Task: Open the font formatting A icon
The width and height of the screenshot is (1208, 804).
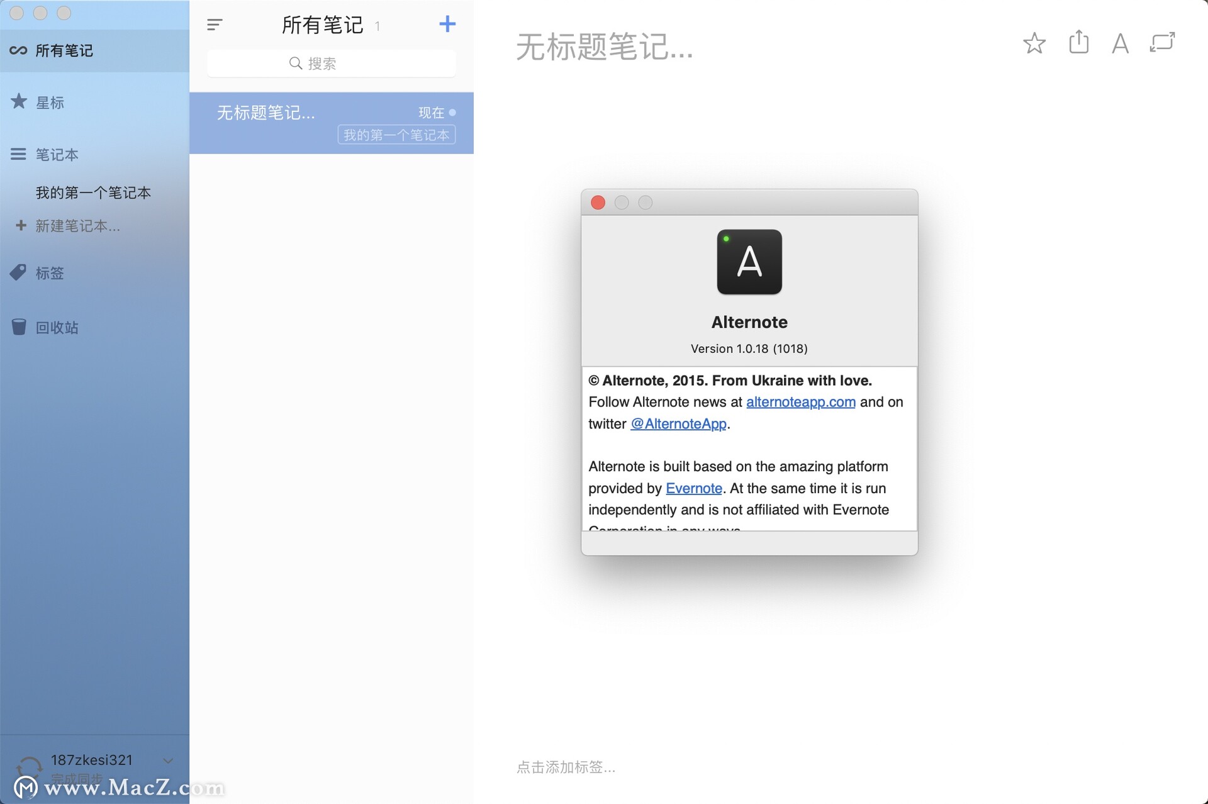Action: click(1120, 43)
